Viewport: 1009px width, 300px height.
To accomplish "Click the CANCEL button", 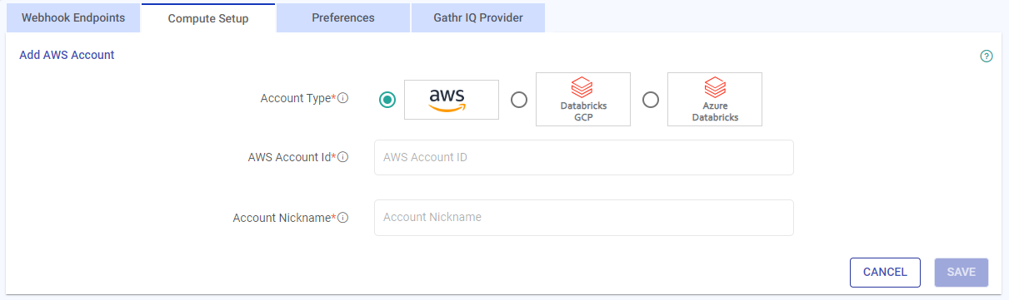I will tap(885, 272).
